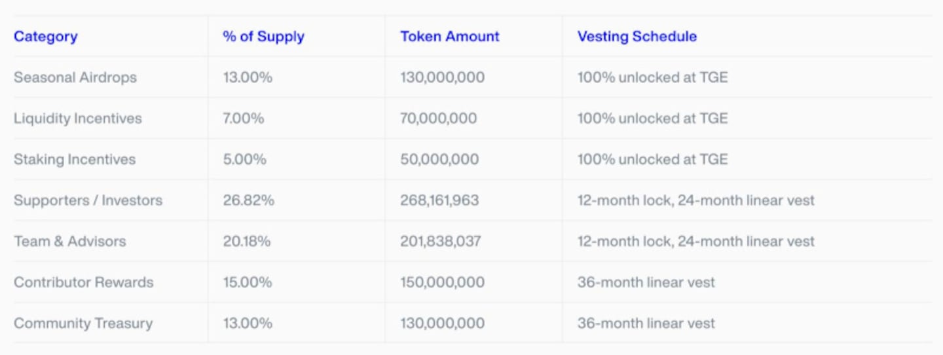Screen dimensions: 943x355
Task: Select token amount 268,161,963
Action: coord(439,200)
